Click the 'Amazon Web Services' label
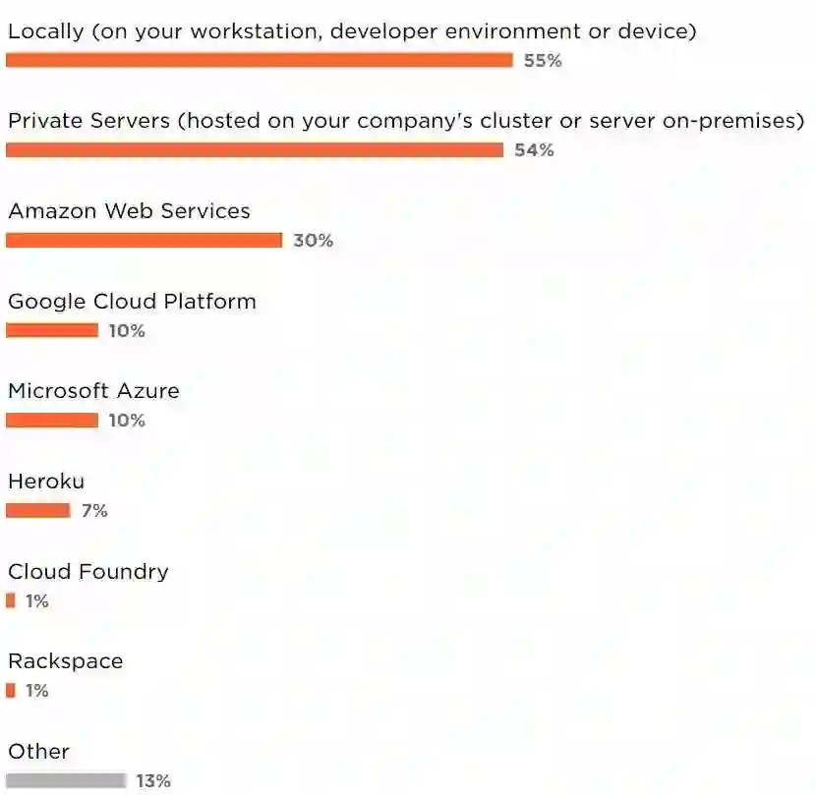Viewport: 816px width, 795px height. pos(129,211)
